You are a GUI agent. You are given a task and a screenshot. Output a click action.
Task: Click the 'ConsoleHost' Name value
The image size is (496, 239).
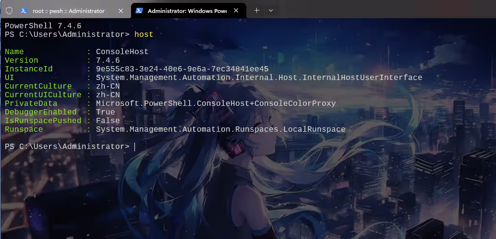[x=122, y=52]
